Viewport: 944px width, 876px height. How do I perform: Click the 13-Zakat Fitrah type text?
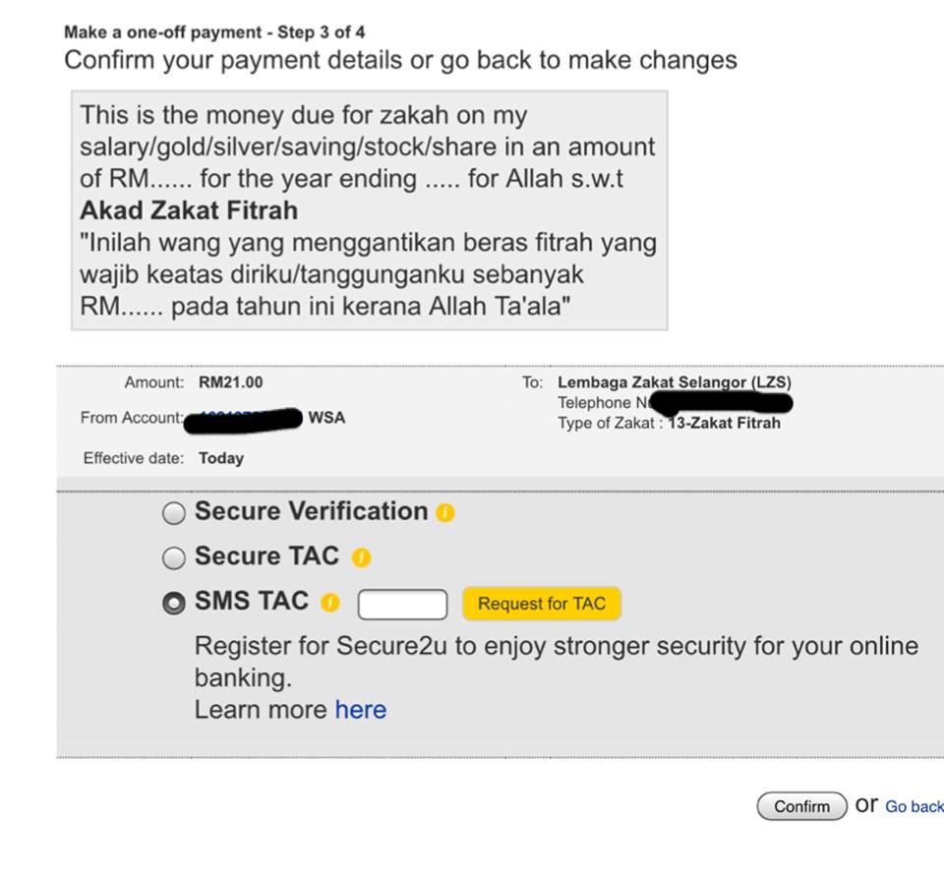(724, 423)
